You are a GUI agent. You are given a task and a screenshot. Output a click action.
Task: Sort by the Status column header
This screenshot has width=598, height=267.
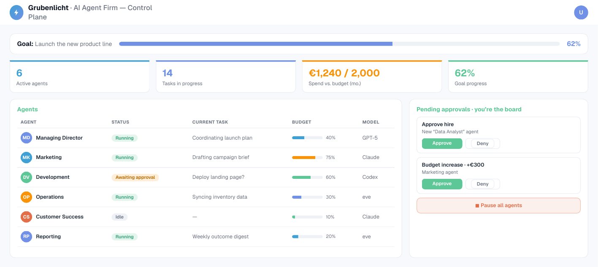120,122
